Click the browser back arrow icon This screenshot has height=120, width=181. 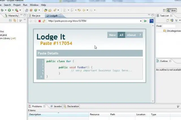(31, 21)
